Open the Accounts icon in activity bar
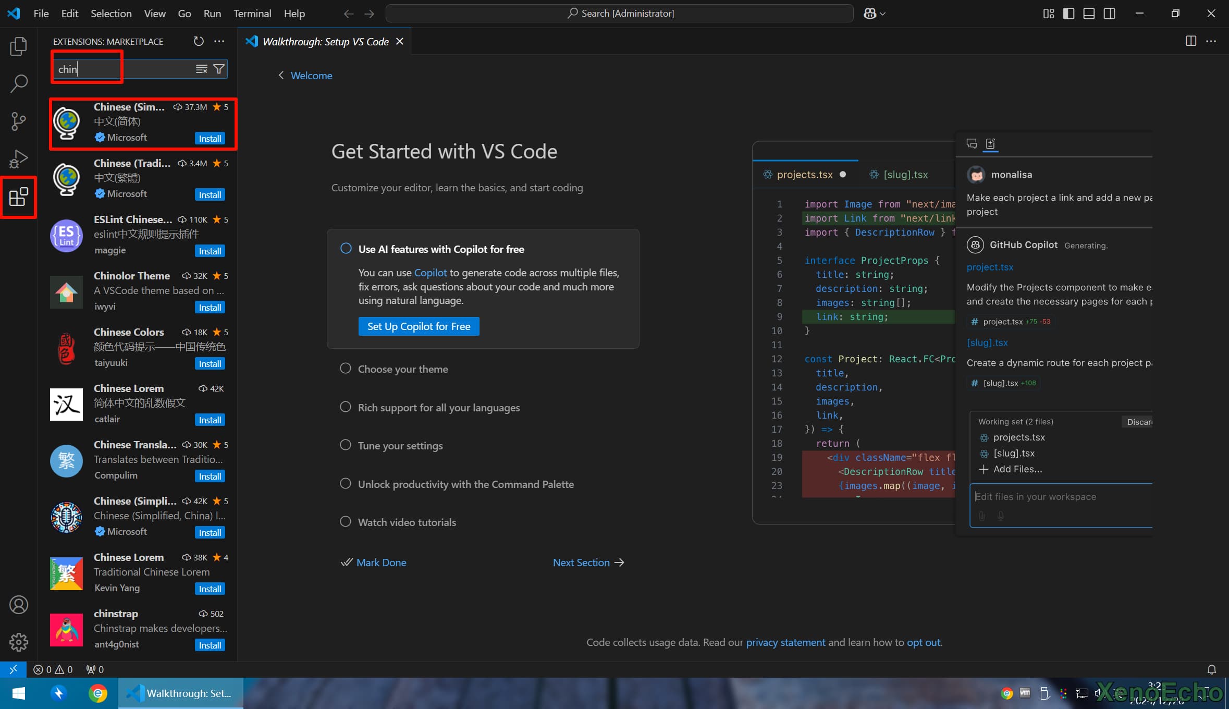Image resolution: width=1229 pixels, height=709 pixels. pos(18,605)
